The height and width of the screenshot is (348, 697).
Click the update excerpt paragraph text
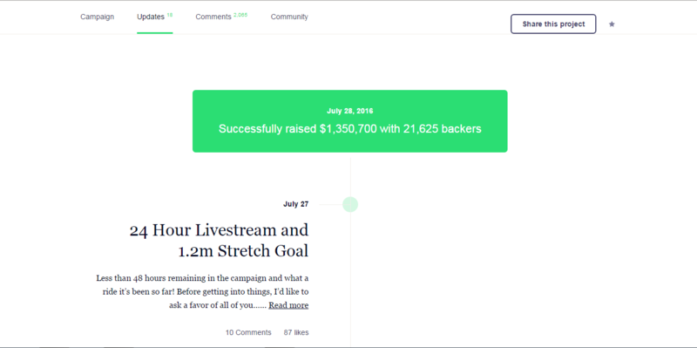pos(202,292)
